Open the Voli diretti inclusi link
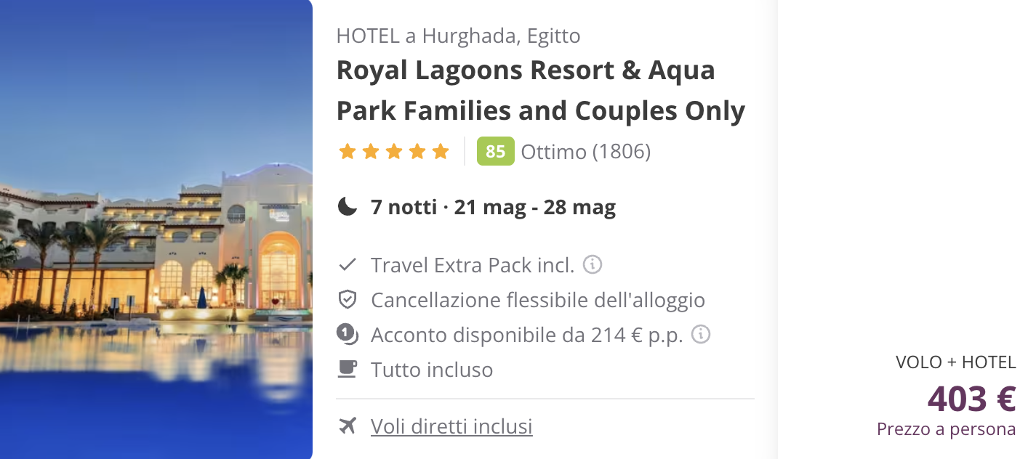 click(x=451, y=426)
